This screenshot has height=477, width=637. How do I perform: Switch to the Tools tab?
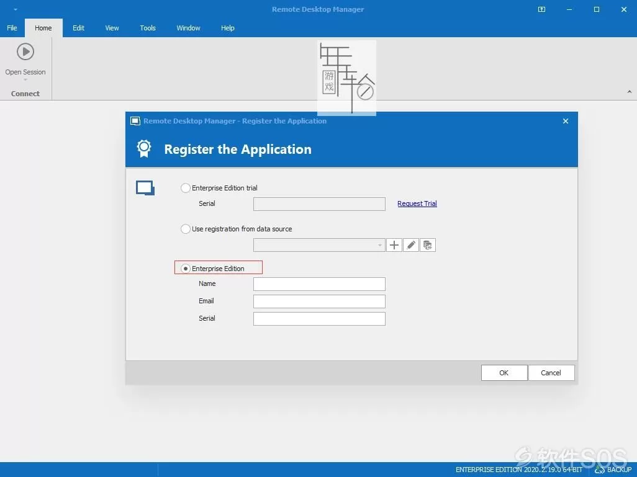click(148, 28)
